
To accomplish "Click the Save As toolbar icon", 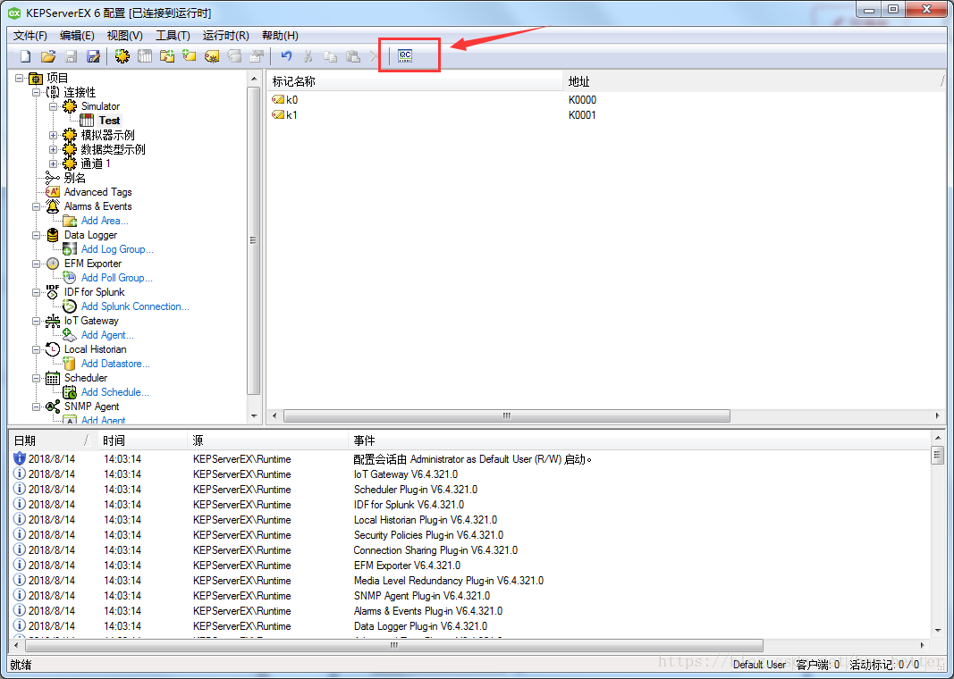I will (x=94, y=56).
